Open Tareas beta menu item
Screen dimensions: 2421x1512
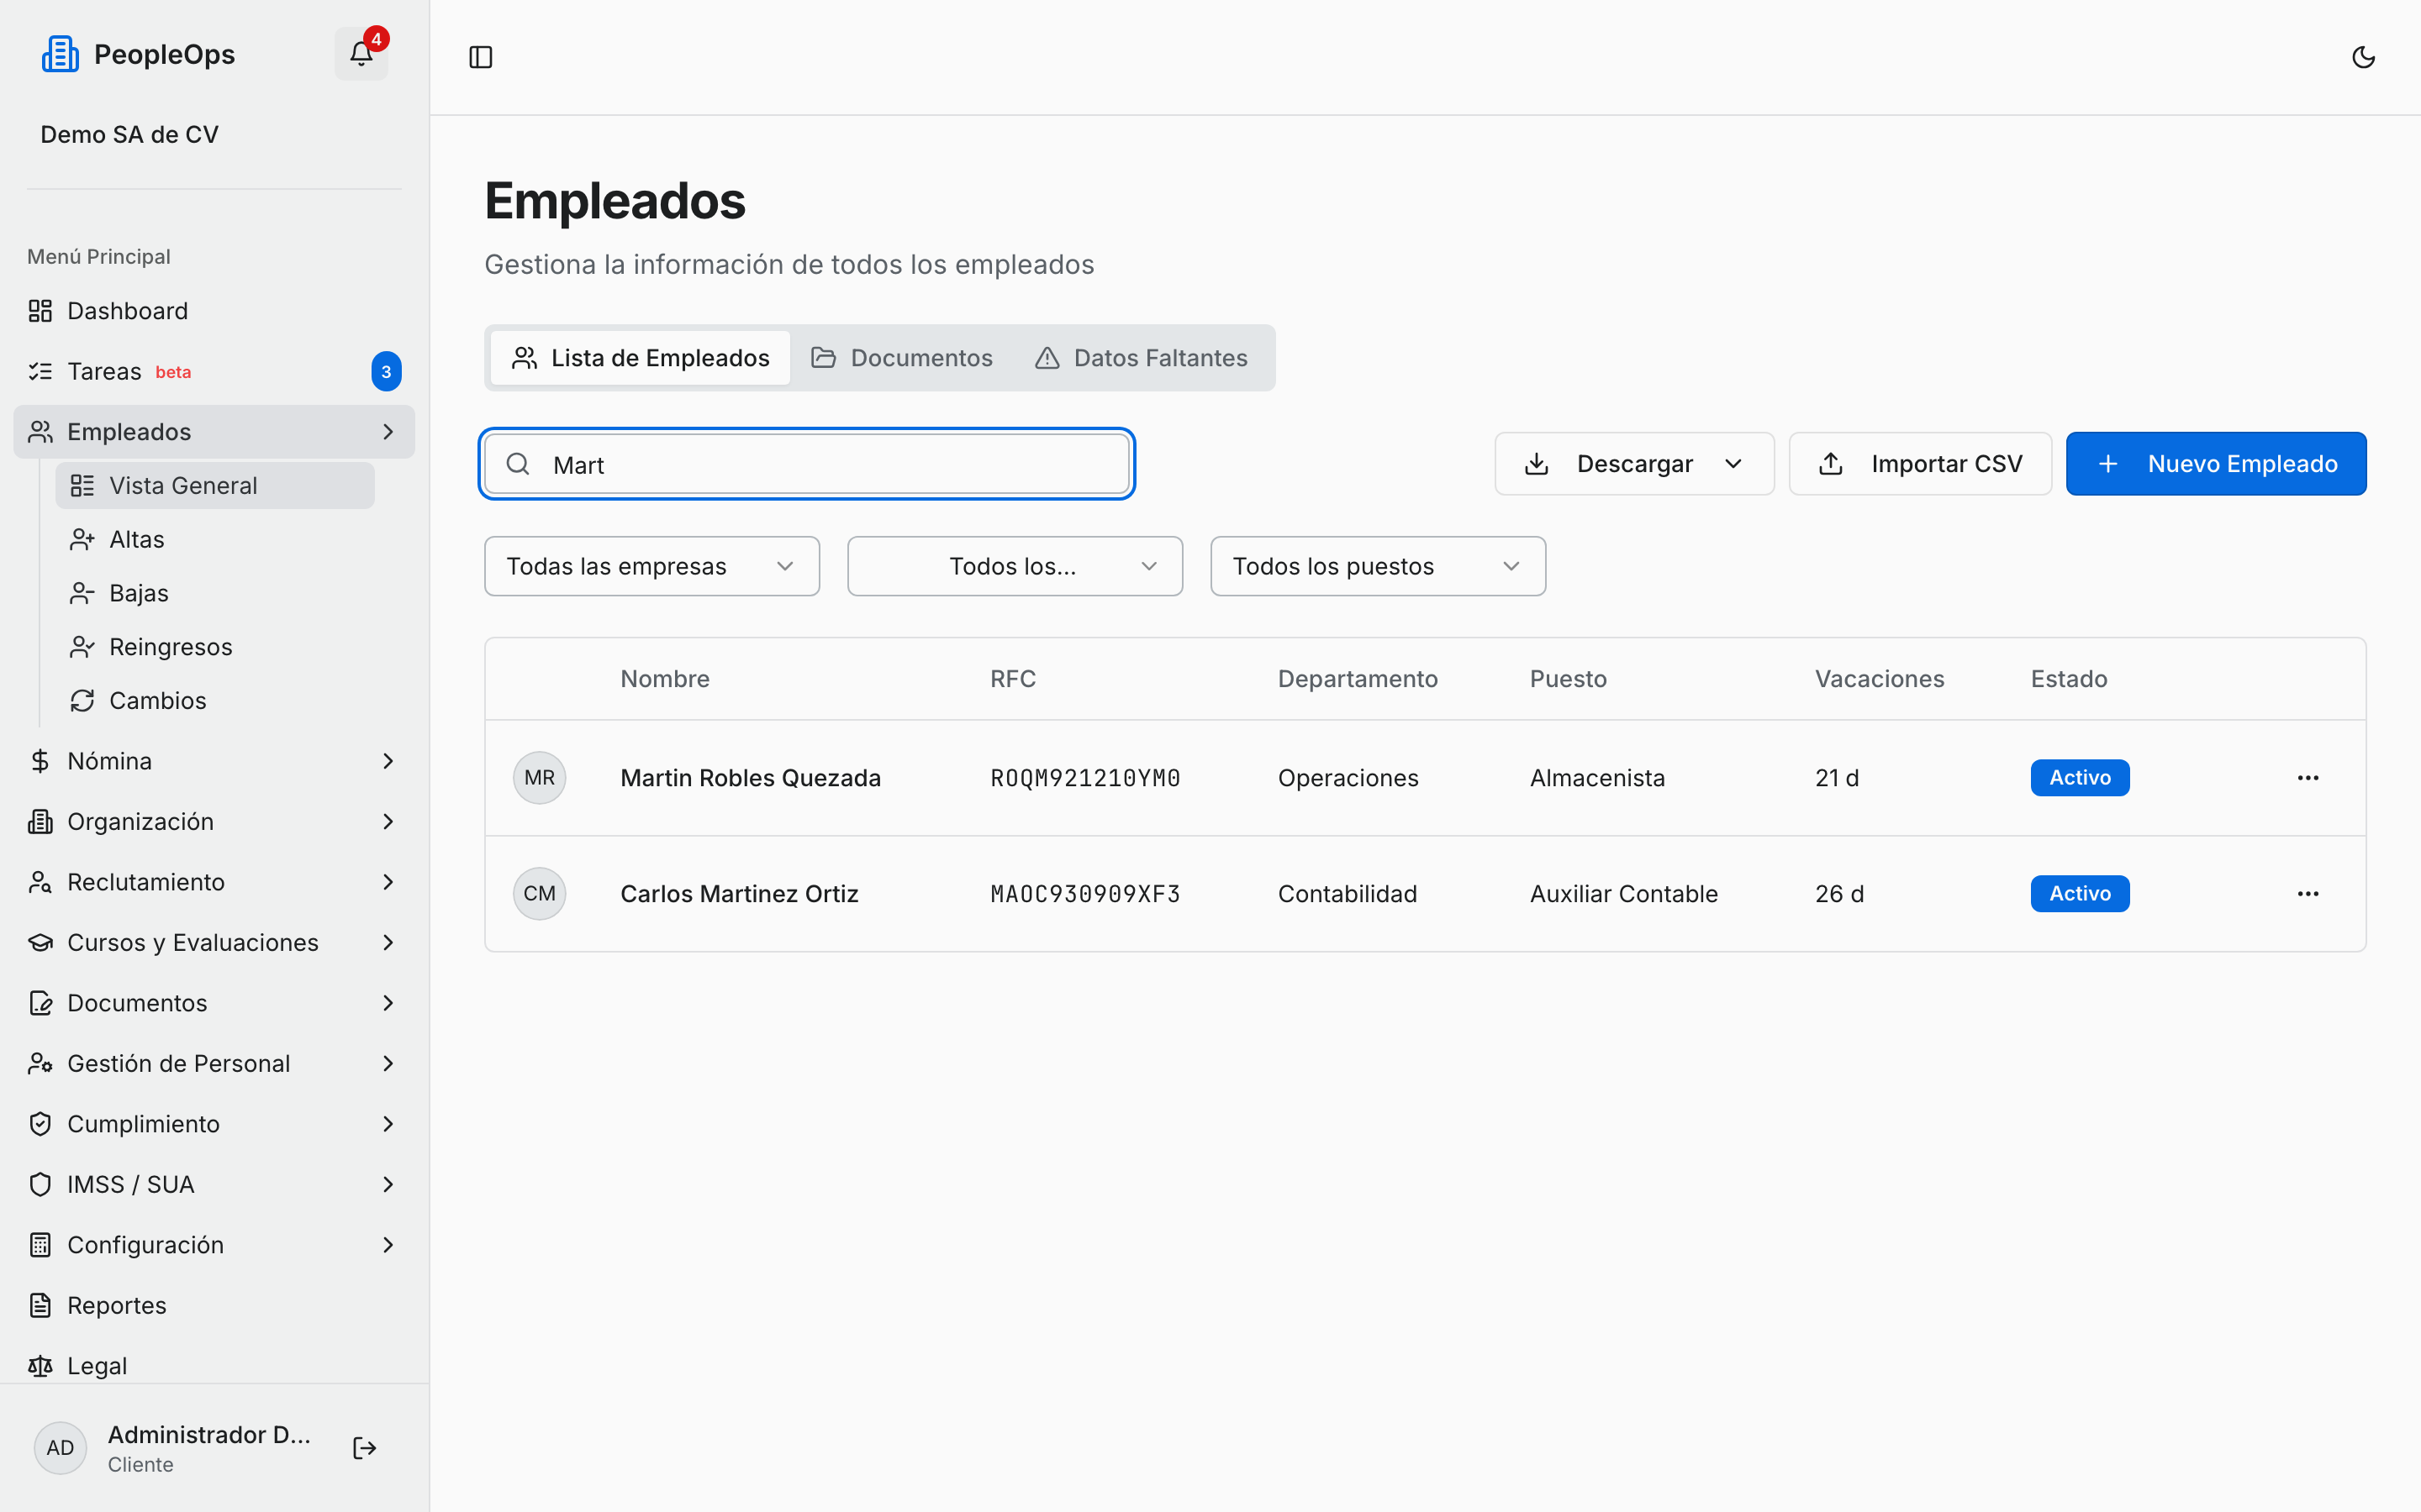pyautogui.click(x=214, y=371)
